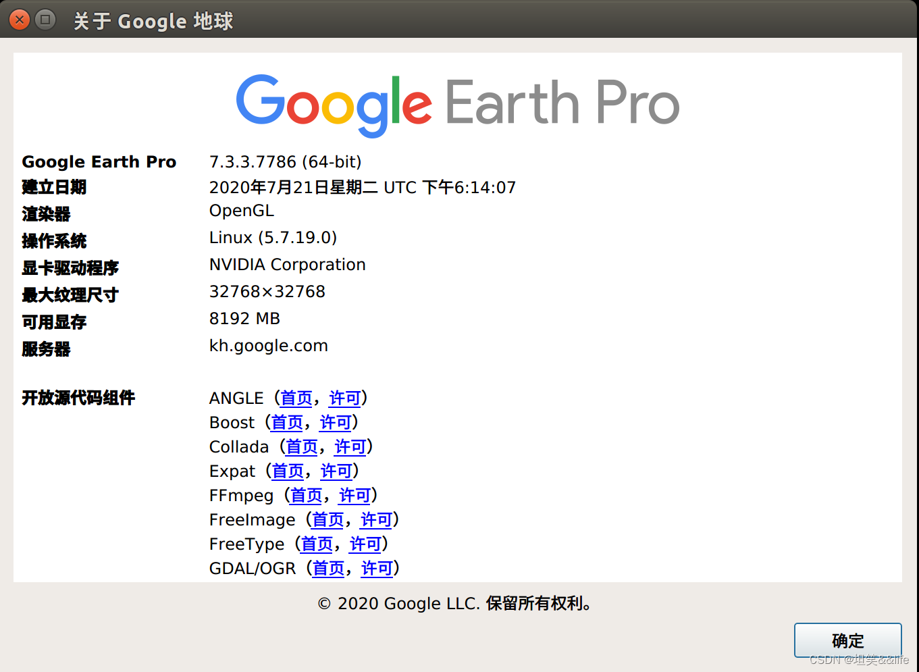Open the ANGLE 首页 link
919x672 pixels.
(x=296, y=398)
